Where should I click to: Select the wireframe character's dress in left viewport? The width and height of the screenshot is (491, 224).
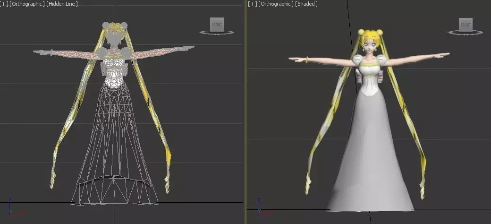click(115, 144)
